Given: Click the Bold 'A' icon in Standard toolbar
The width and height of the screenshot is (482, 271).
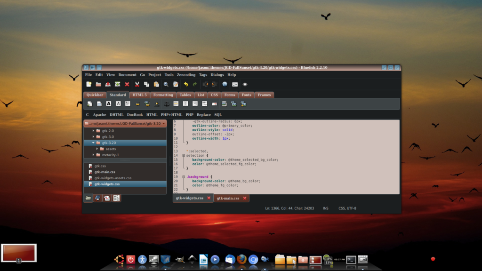Looking at the screenshot, I should tap(109, 104).
